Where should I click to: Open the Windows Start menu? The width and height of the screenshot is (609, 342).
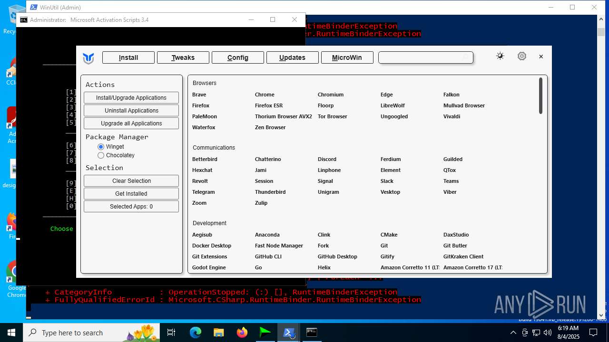coord(11,332)
